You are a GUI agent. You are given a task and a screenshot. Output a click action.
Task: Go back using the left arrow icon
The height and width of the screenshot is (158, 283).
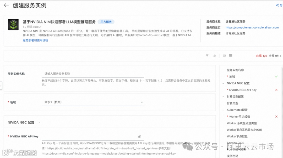6,5
